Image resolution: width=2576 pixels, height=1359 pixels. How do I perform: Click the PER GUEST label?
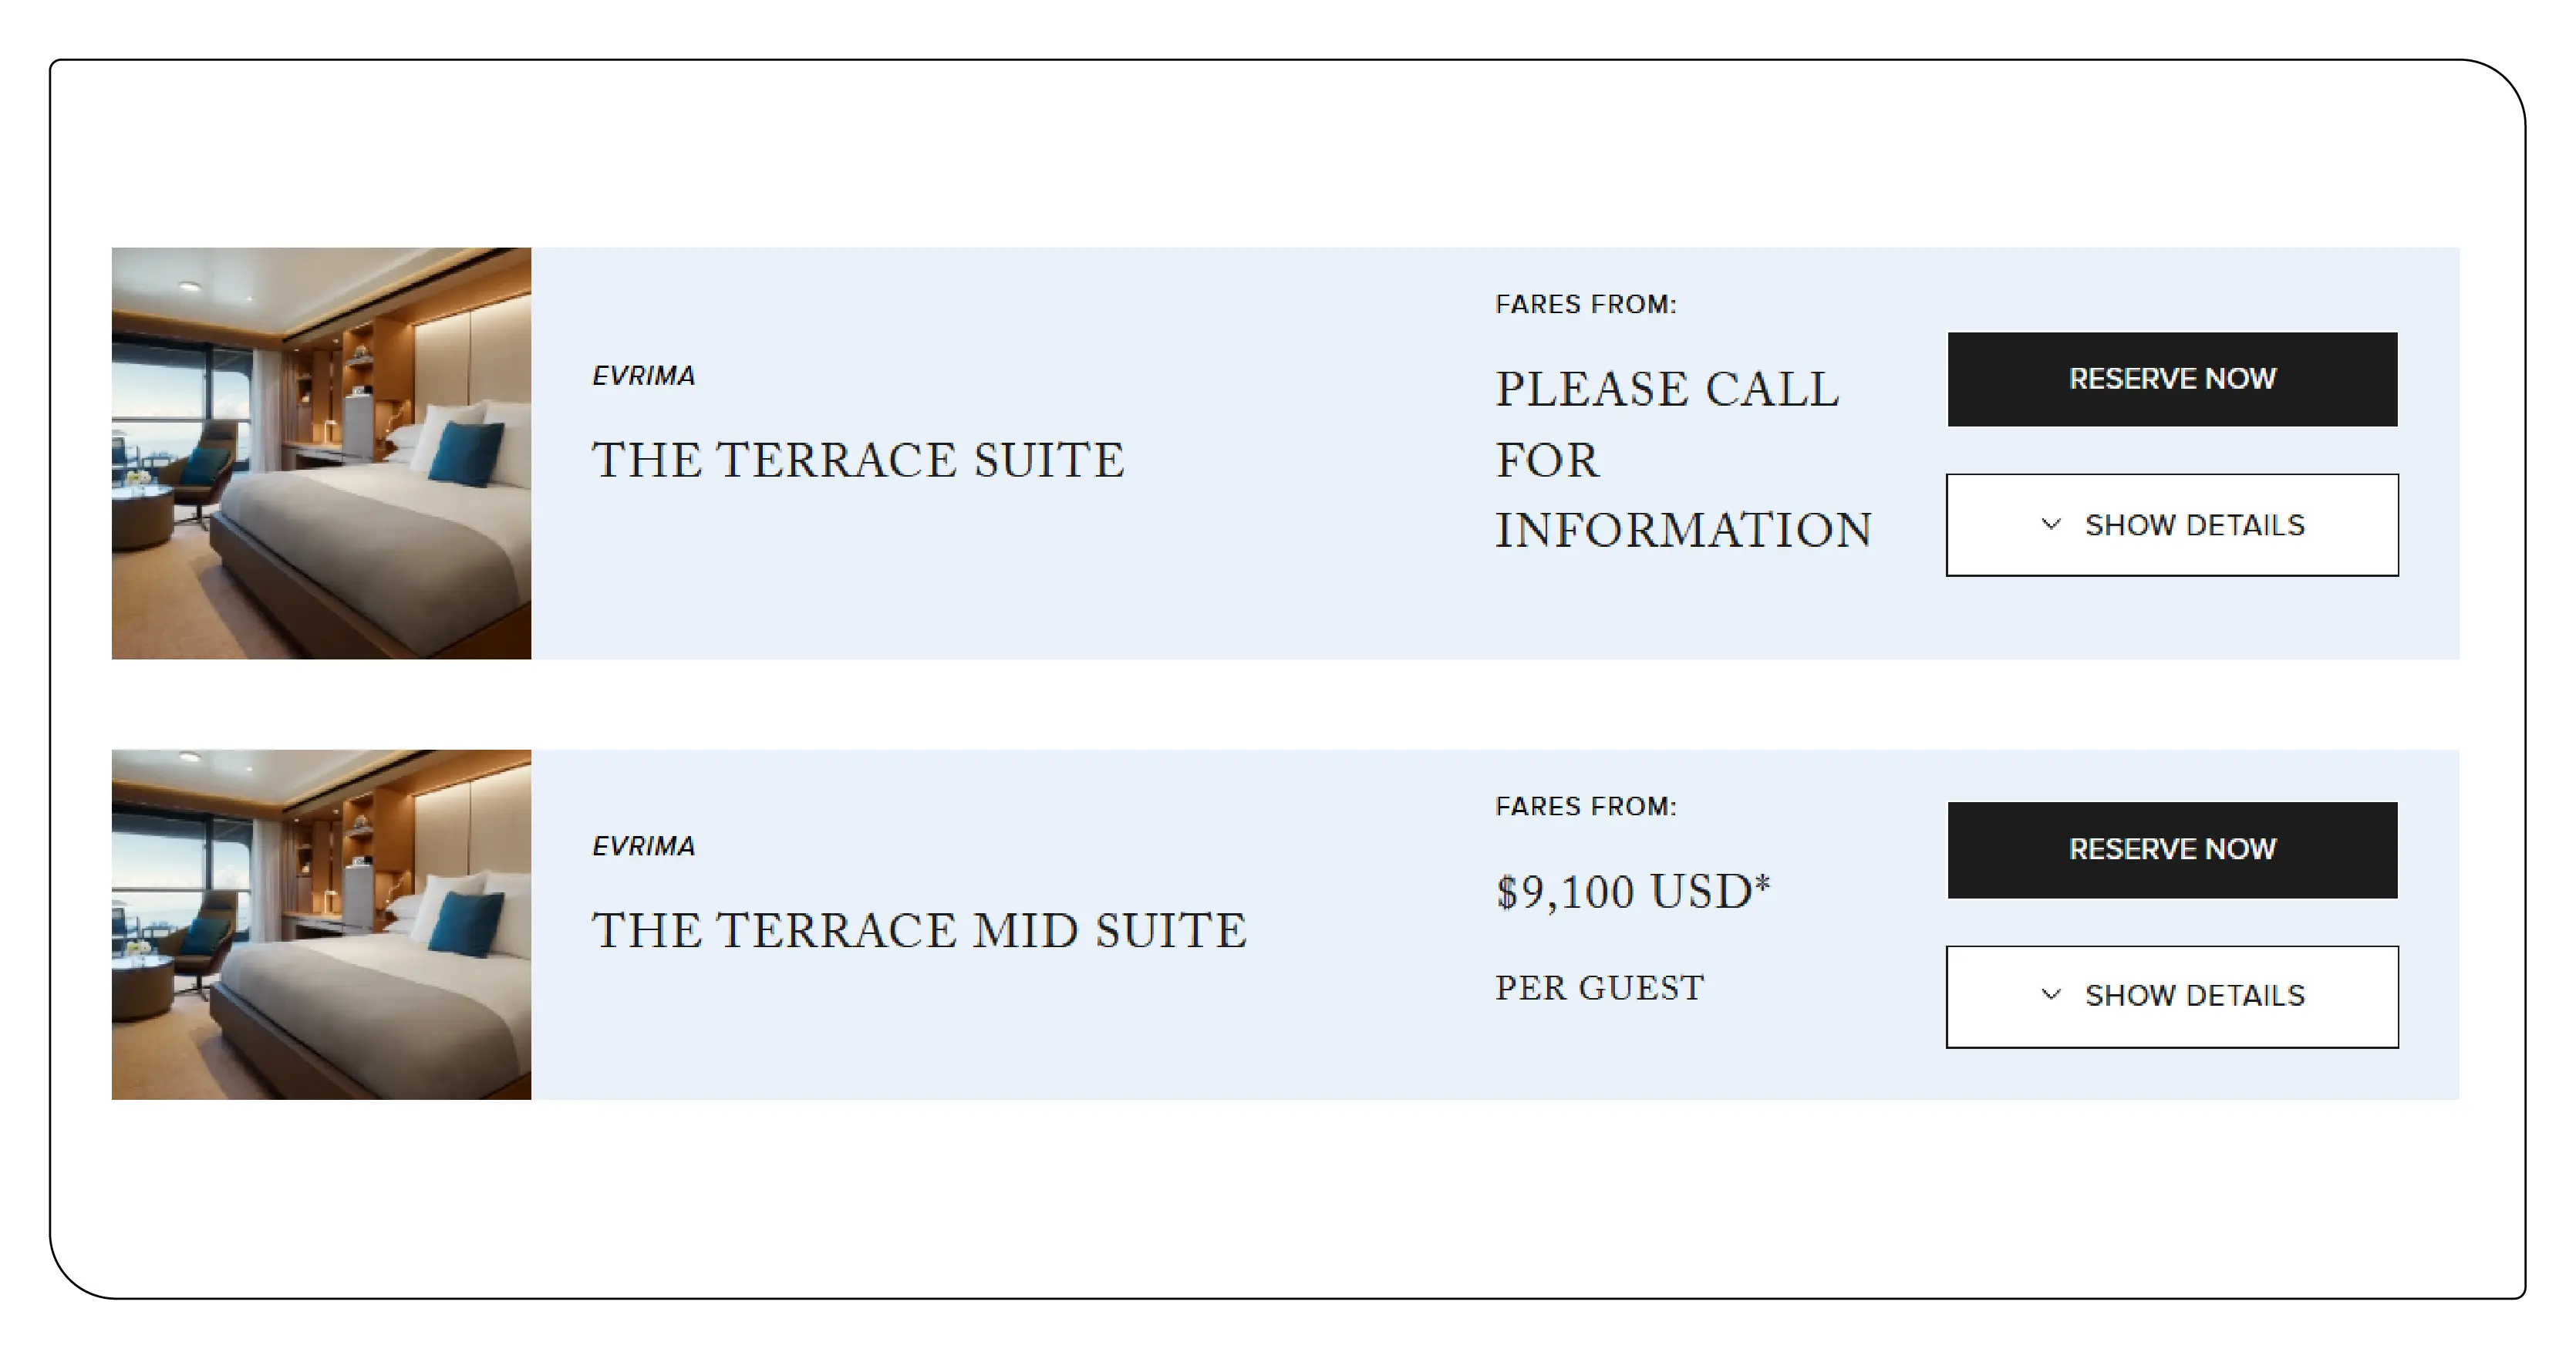pyautogui.click(x=1598, y=987)
